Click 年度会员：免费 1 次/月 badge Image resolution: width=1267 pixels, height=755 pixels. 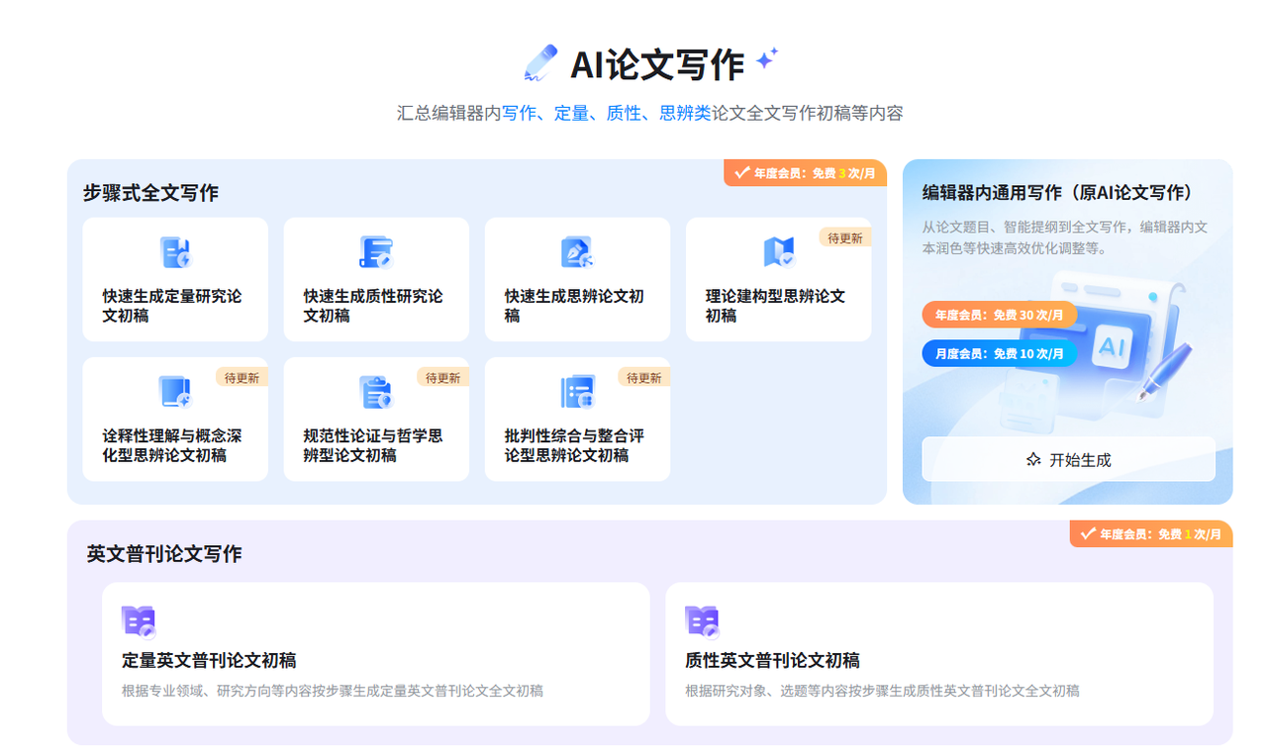click(x=1151, y=533)
